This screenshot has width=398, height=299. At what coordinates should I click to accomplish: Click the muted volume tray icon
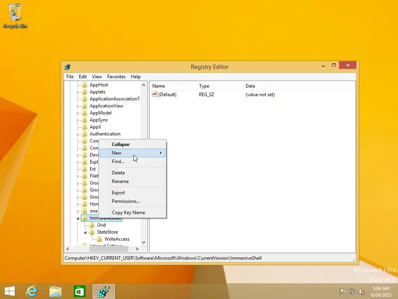361,292
